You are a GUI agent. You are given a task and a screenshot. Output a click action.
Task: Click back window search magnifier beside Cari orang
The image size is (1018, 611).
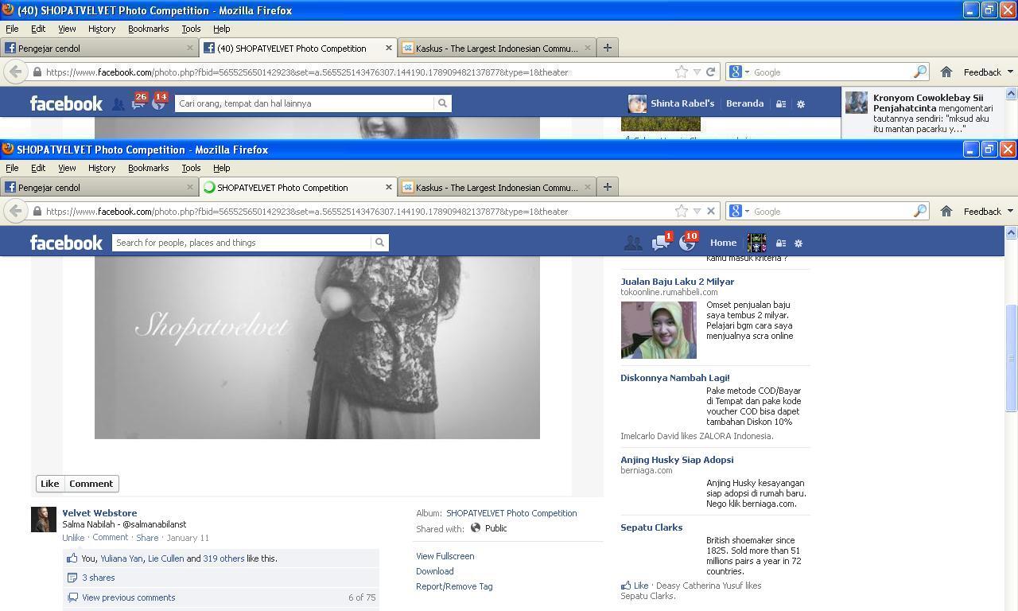(443, 103)
